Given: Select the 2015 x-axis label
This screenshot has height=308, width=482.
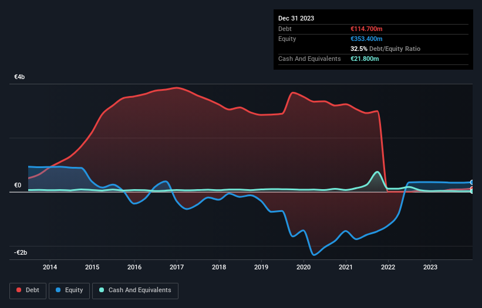Looking at the screenshot, I should pyautogui.click(x=92, y=267).
